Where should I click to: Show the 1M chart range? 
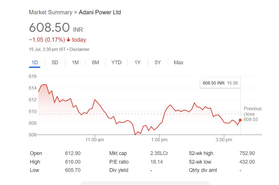pyautogui.click(x=75, y=63)
